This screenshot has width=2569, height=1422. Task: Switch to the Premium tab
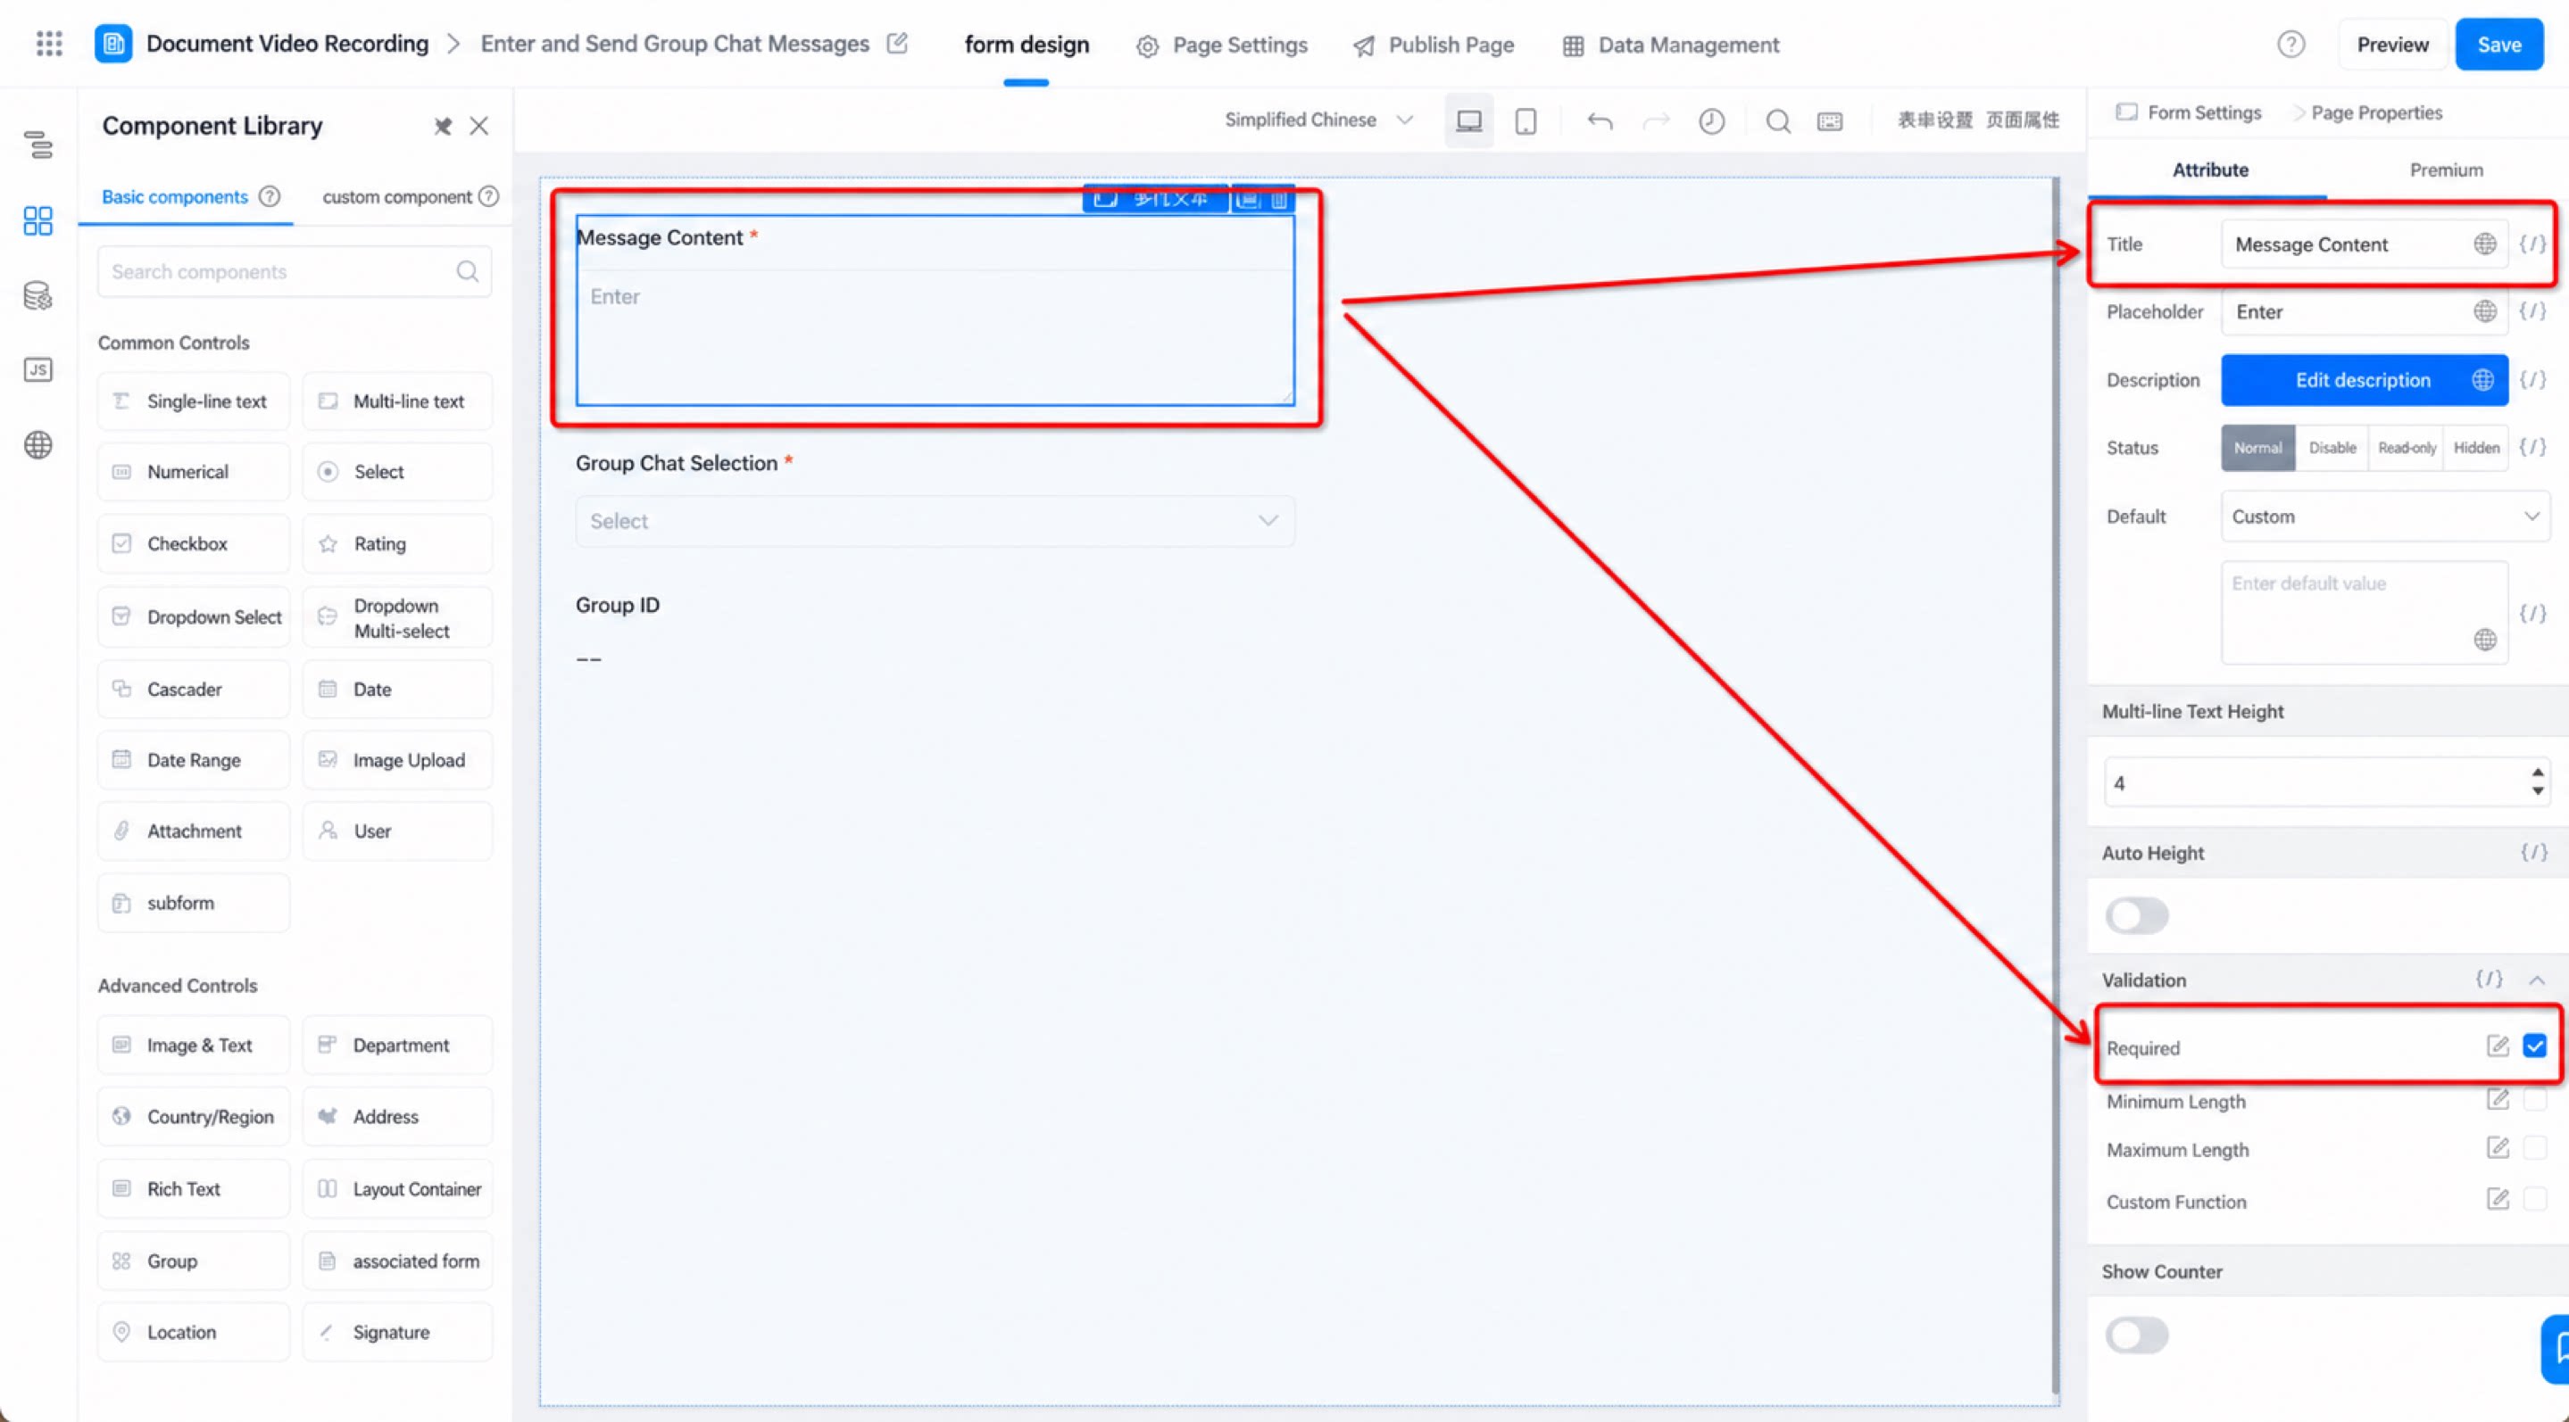pyautogui.click(x=2445, y=169)
